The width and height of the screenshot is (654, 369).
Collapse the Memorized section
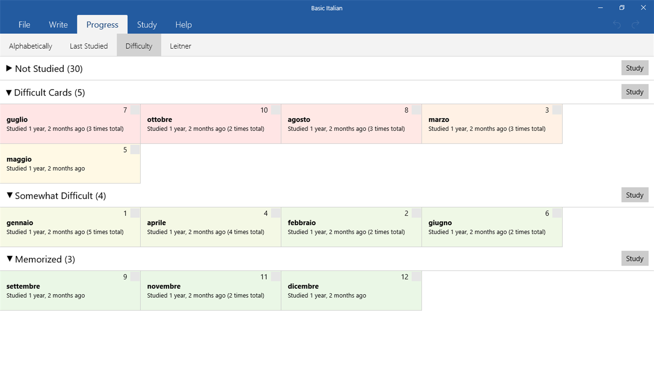point(9,259)
